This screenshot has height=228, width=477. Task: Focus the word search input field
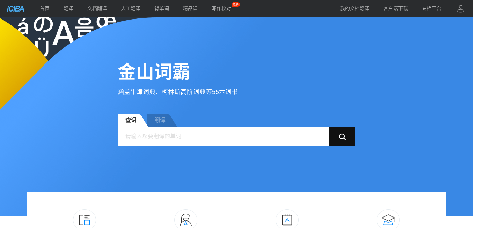coord(223,137)
